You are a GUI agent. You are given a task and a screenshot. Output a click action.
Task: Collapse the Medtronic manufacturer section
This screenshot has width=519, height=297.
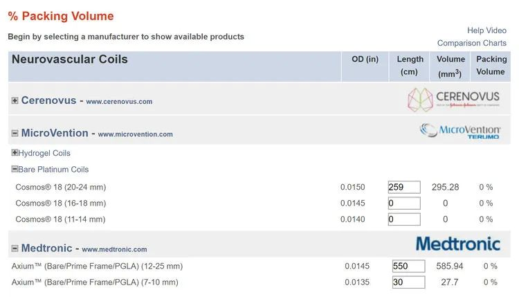click(15, 249)
